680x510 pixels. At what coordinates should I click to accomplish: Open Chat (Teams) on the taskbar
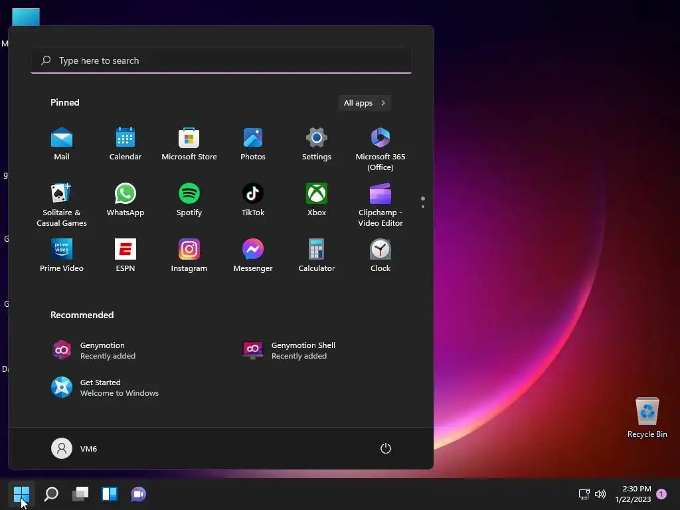[138, 494]
